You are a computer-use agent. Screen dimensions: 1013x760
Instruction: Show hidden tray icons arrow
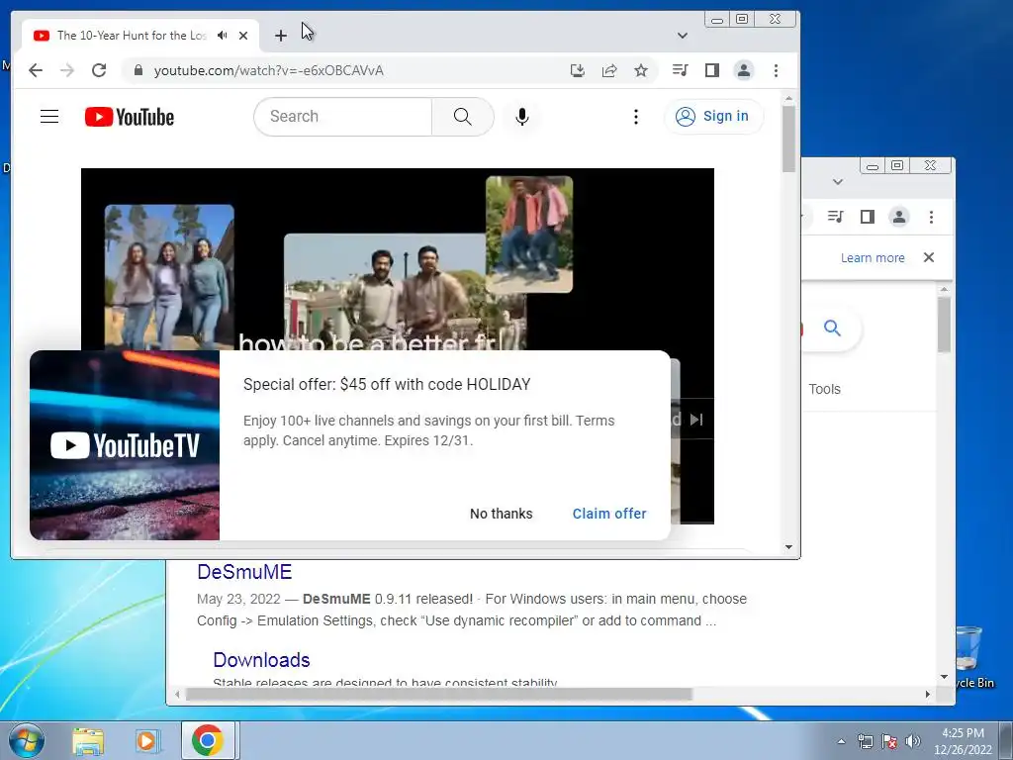click(x=841, y=741)
